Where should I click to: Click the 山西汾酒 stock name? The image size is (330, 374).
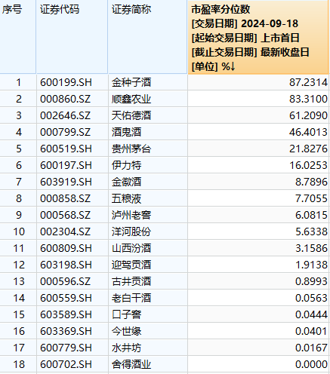point(131,248)
